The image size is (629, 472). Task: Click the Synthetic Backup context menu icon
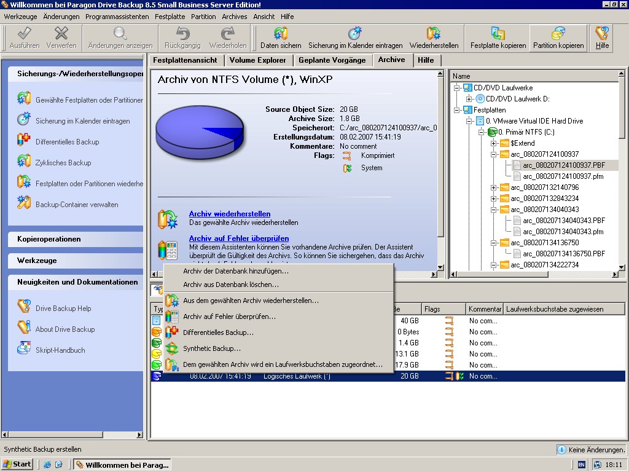pos(172,348)
